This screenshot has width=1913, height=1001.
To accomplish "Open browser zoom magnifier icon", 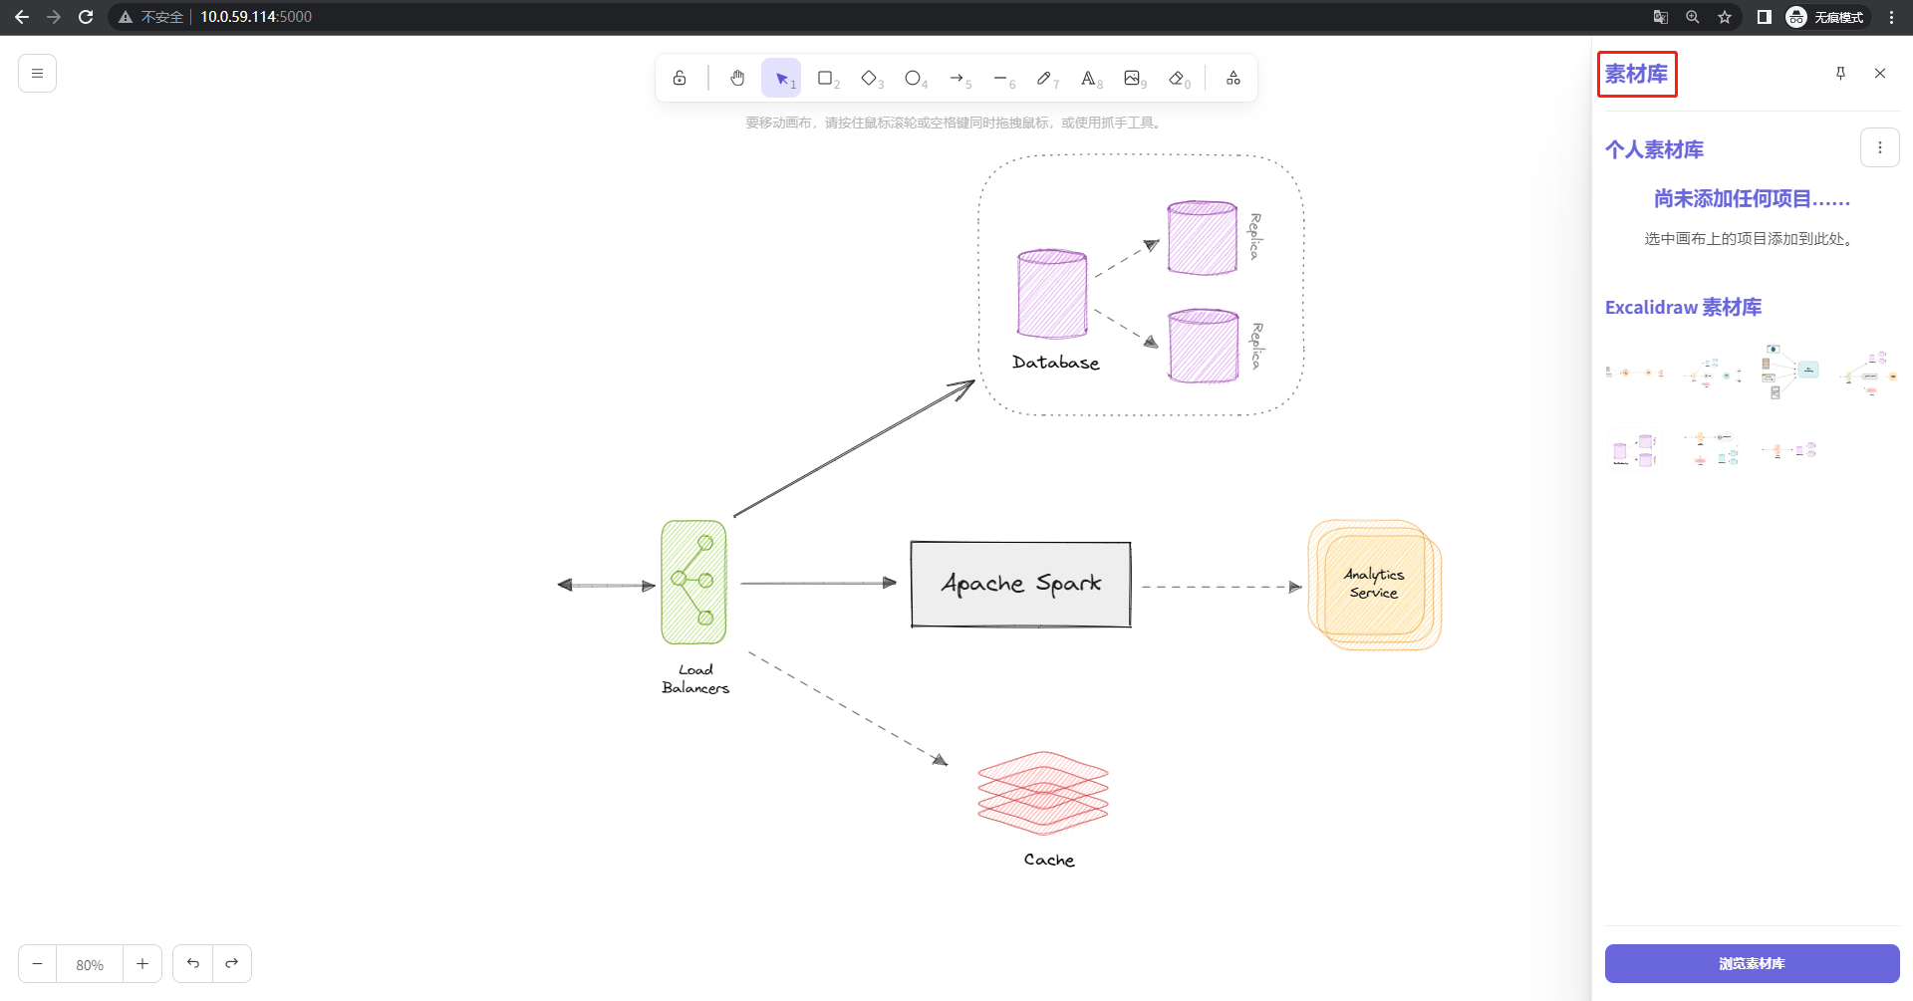I will (1693, 17).
